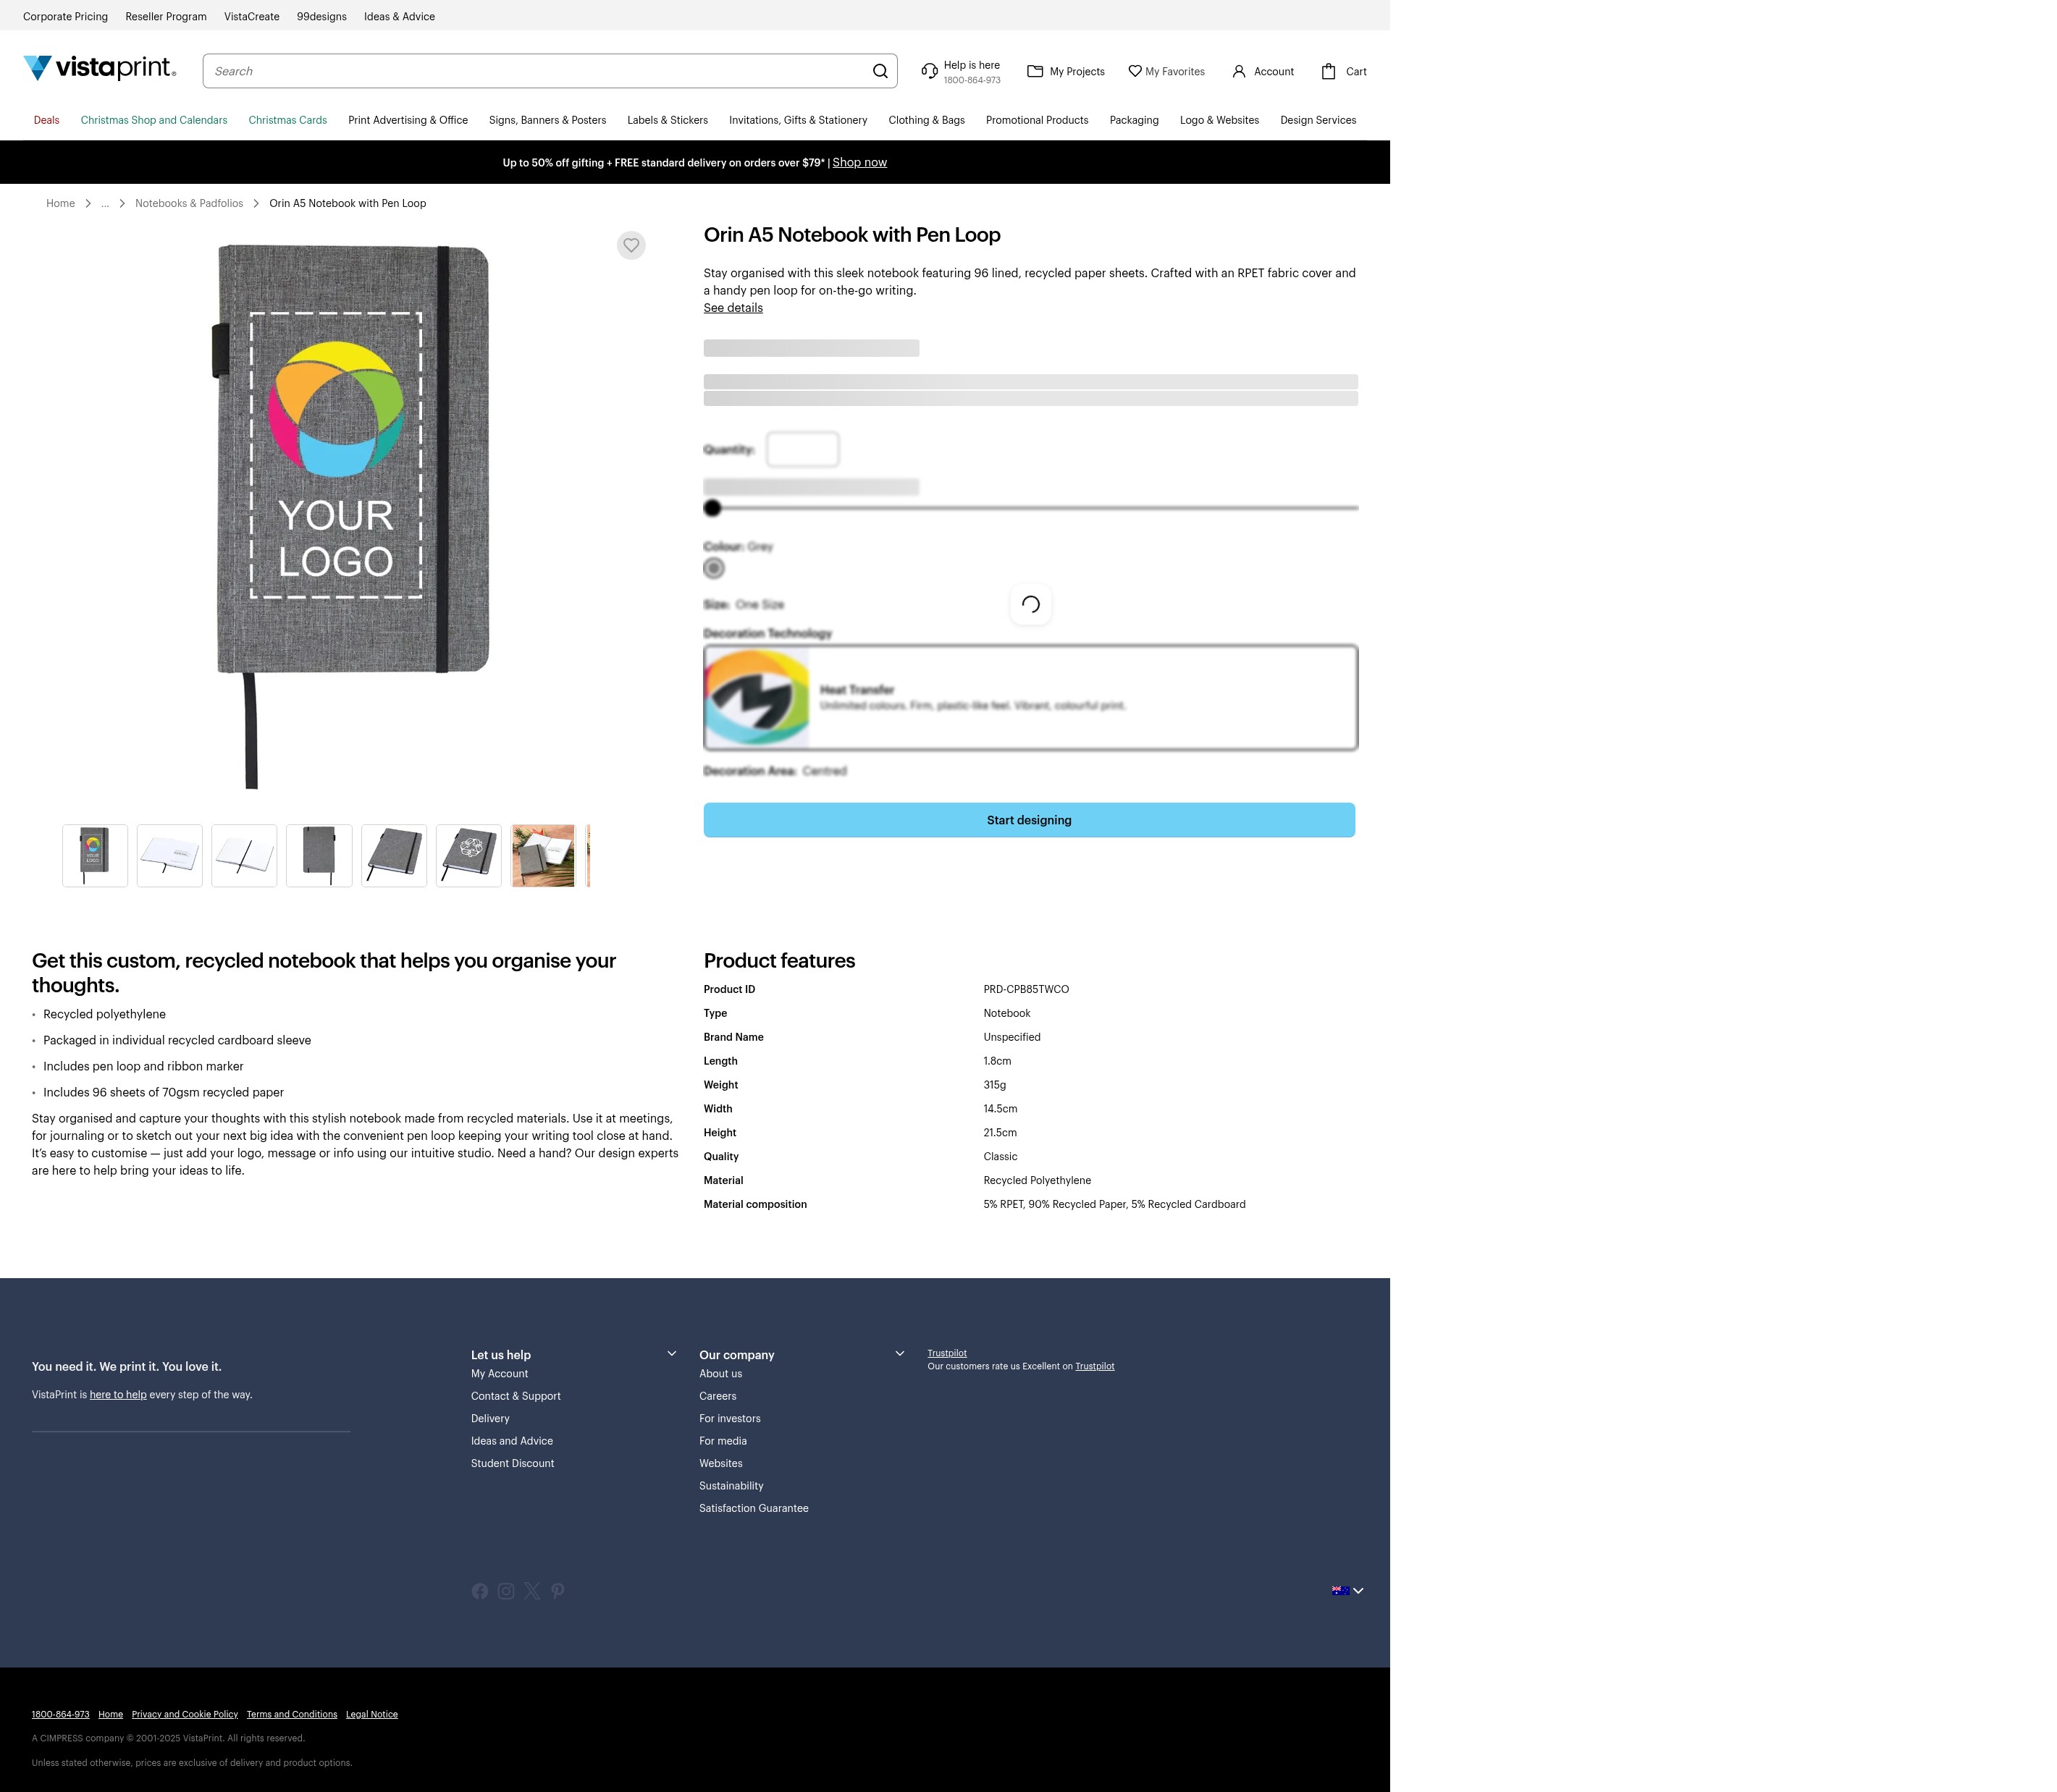The height and width of the screenshot is (1792, 2057).
Task: Open the Promotional Products menu
Action: tap(1037, 120)
